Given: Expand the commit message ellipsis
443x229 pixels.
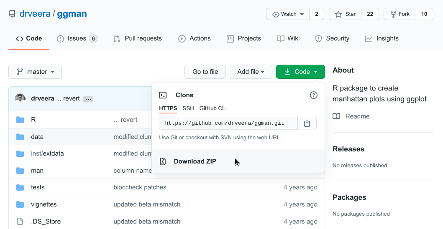Looking at the screenshot, I should (88, 99).
